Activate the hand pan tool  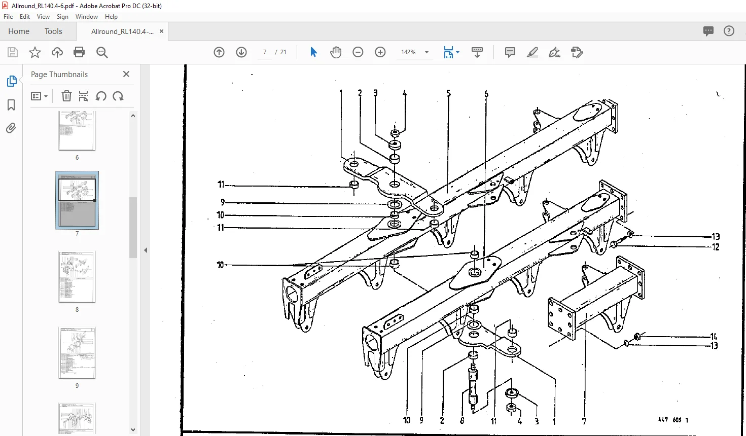point(336,52)
